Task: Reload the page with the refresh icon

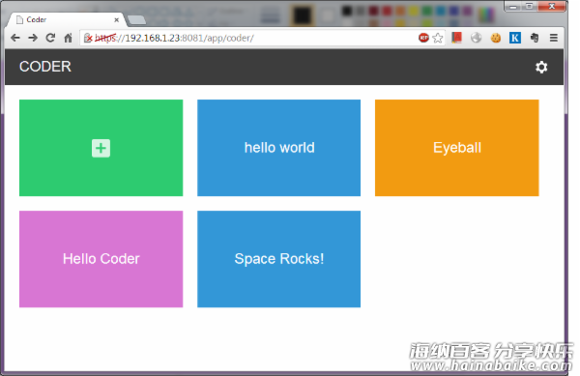Action: coord(50,38)
